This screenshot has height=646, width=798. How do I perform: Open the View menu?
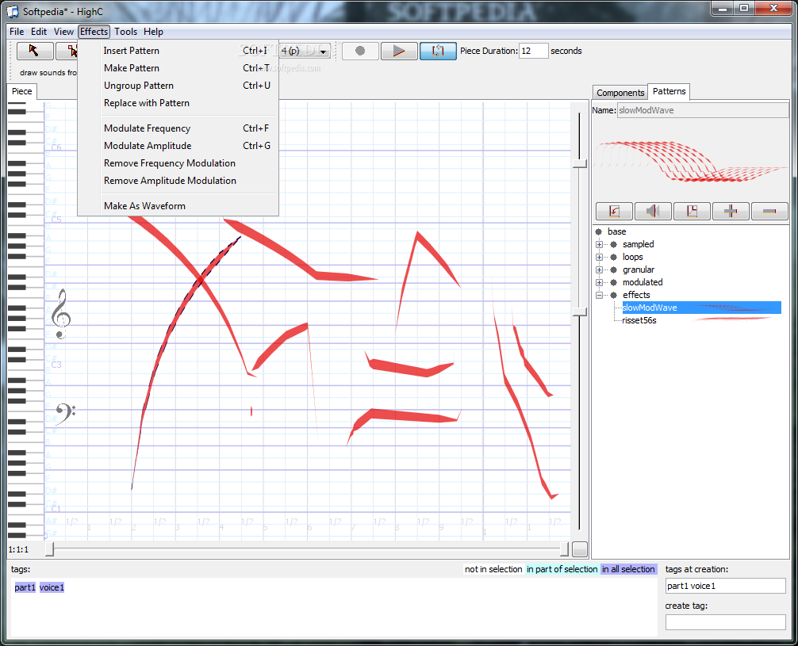click(x=63, y=32)
